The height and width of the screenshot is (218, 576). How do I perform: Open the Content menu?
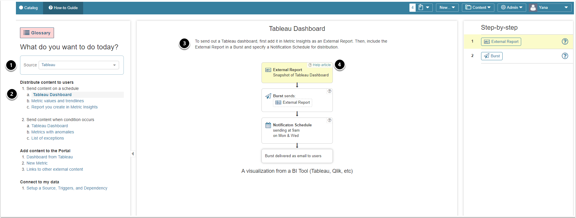click(478, 8)
